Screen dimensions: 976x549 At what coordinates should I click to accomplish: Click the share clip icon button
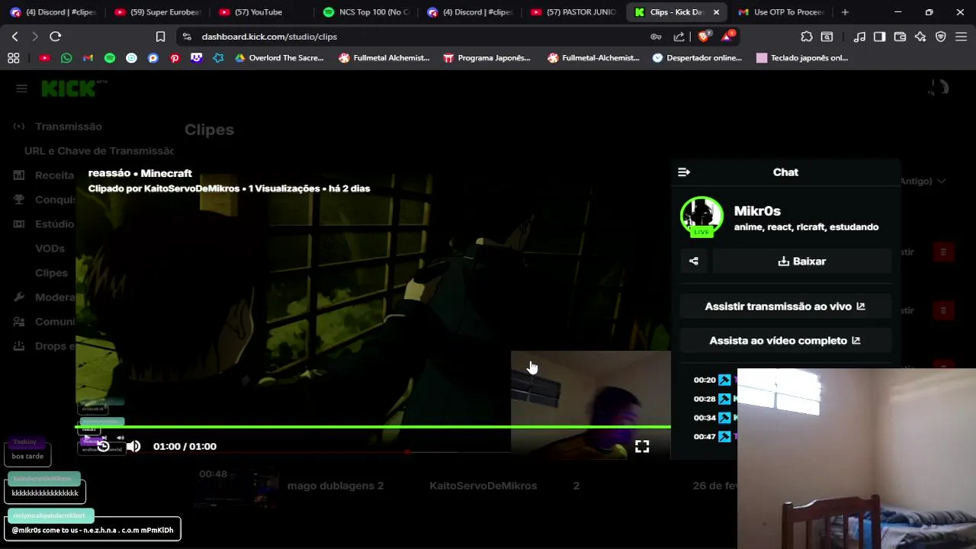[x=694, y=261]
